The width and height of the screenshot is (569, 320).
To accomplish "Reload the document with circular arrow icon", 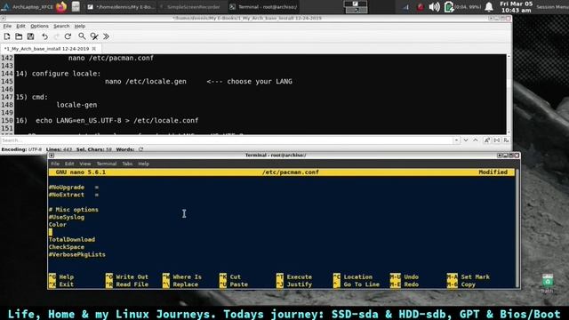I will tap(68, 36).
